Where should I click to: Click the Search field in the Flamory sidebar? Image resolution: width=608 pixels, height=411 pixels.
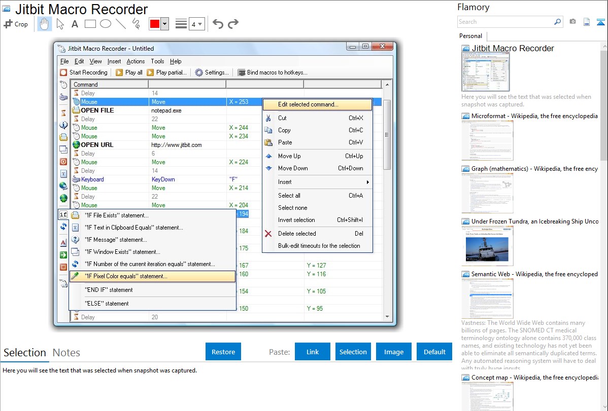[502, 22]
